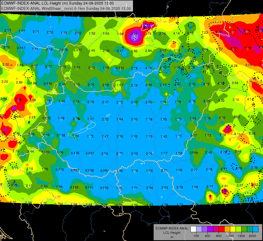
Task: Click the legend label "LCL-Height"
Action: [172, 233]
